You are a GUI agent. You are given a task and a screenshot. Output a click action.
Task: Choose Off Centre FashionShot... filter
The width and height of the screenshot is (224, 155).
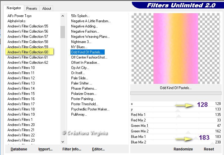89,57
